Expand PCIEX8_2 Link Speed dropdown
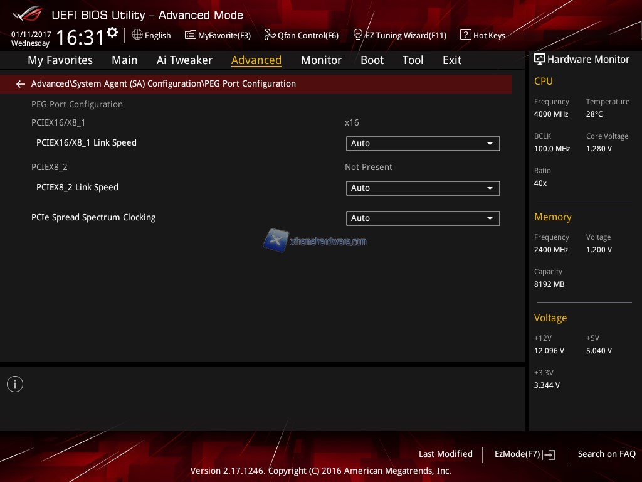The width and height of the screenshot is (642, 482). [423, 188]
